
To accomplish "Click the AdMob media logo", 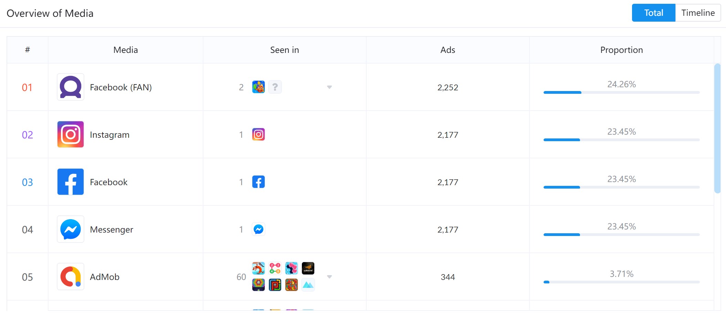I will (71, 277).
